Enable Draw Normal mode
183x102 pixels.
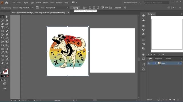pos(2,80)
